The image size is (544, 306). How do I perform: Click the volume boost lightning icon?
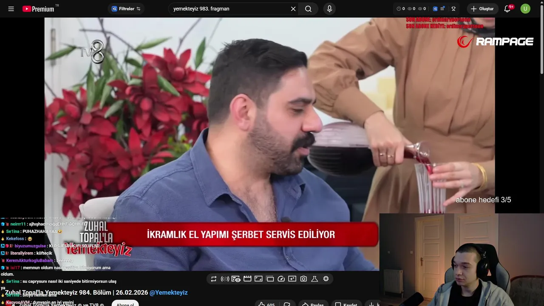(x=225, y=279)
